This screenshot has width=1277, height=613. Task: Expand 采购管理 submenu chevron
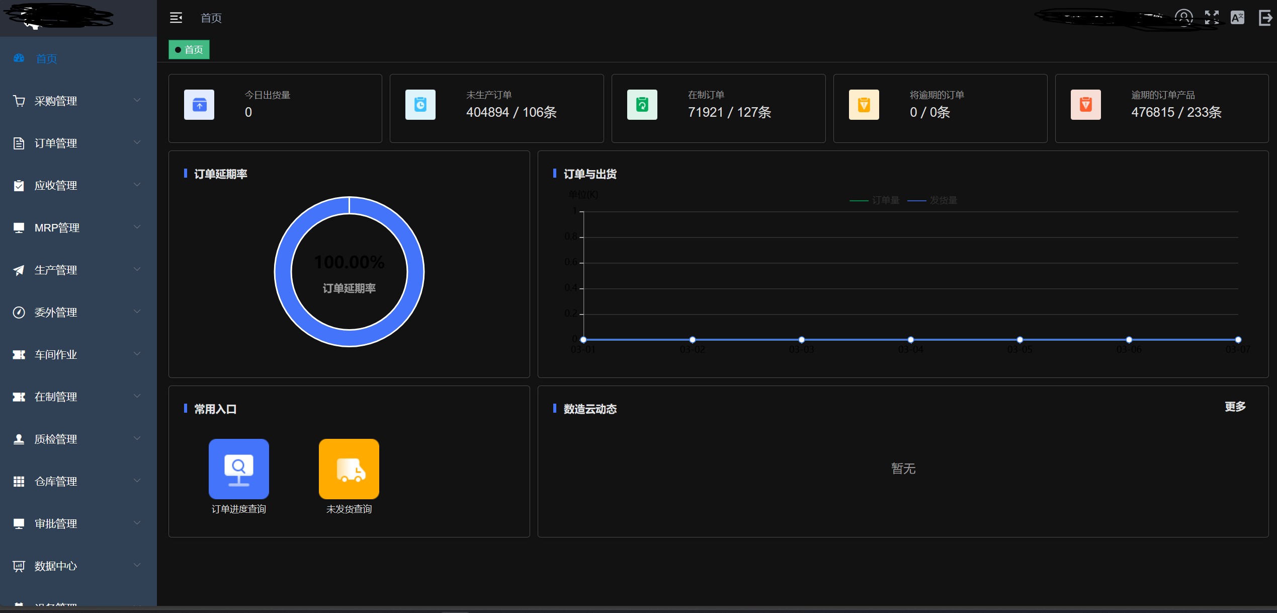[137, 101]
